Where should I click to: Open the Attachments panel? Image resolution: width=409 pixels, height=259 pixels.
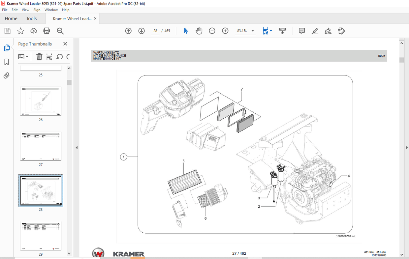pyautogui.click(x=7, y=75)
